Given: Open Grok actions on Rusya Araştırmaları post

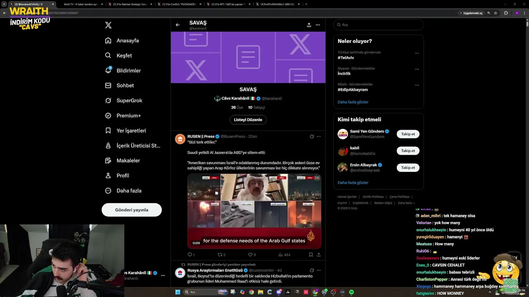Looking at the screenshot, I should [312, 270].
